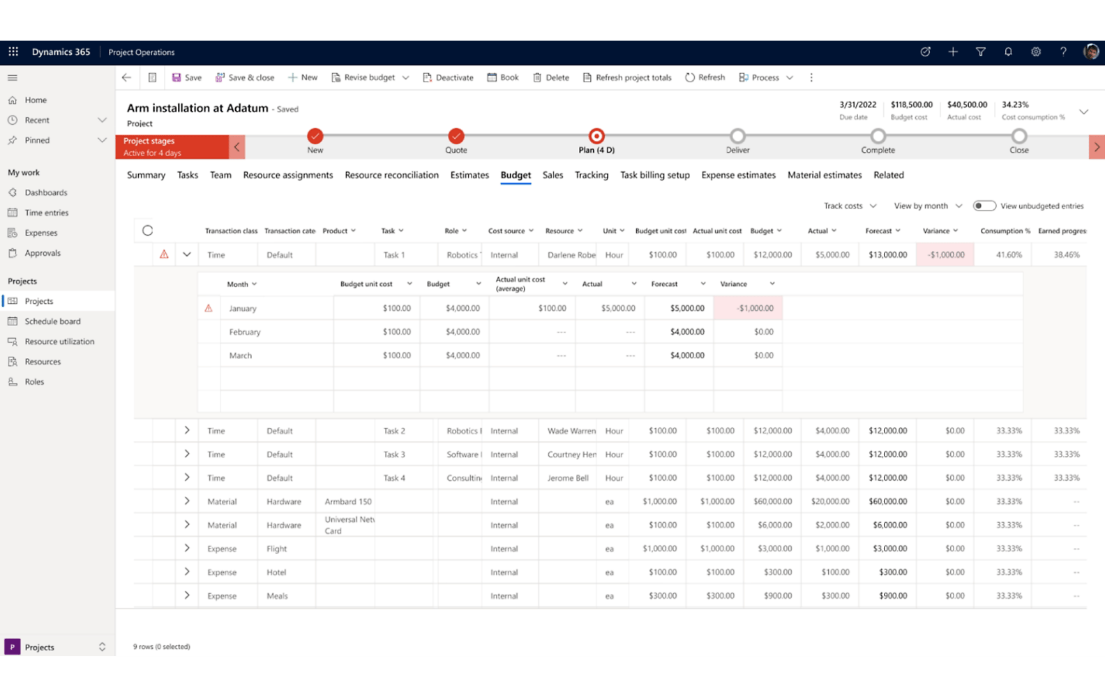Click Darlene Robe resource cell
The height and width of the screenshot is (697, 1105).
[567, 254]
